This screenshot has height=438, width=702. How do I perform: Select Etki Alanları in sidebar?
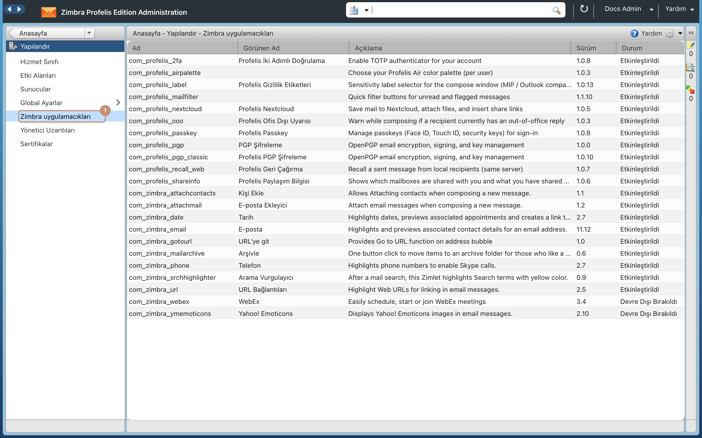pos(38,75)
